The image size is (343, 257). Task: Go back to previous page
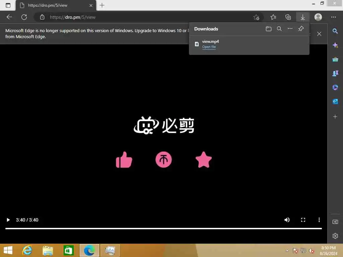tap(9, 17)
